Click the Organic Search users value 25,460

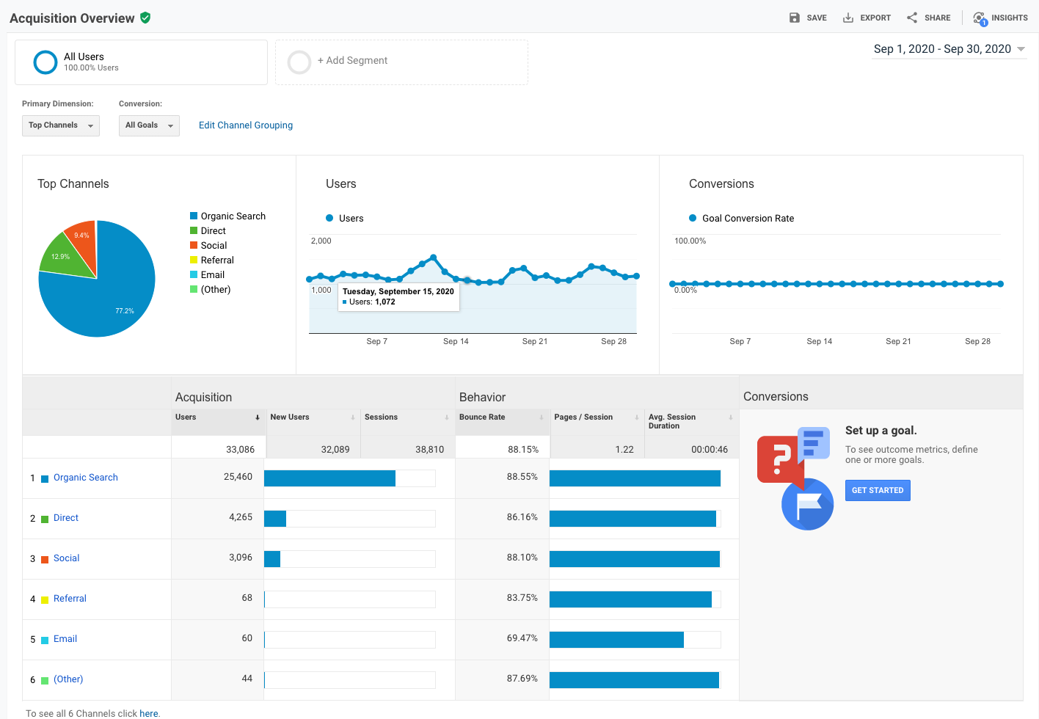click(x=238, y=477)
